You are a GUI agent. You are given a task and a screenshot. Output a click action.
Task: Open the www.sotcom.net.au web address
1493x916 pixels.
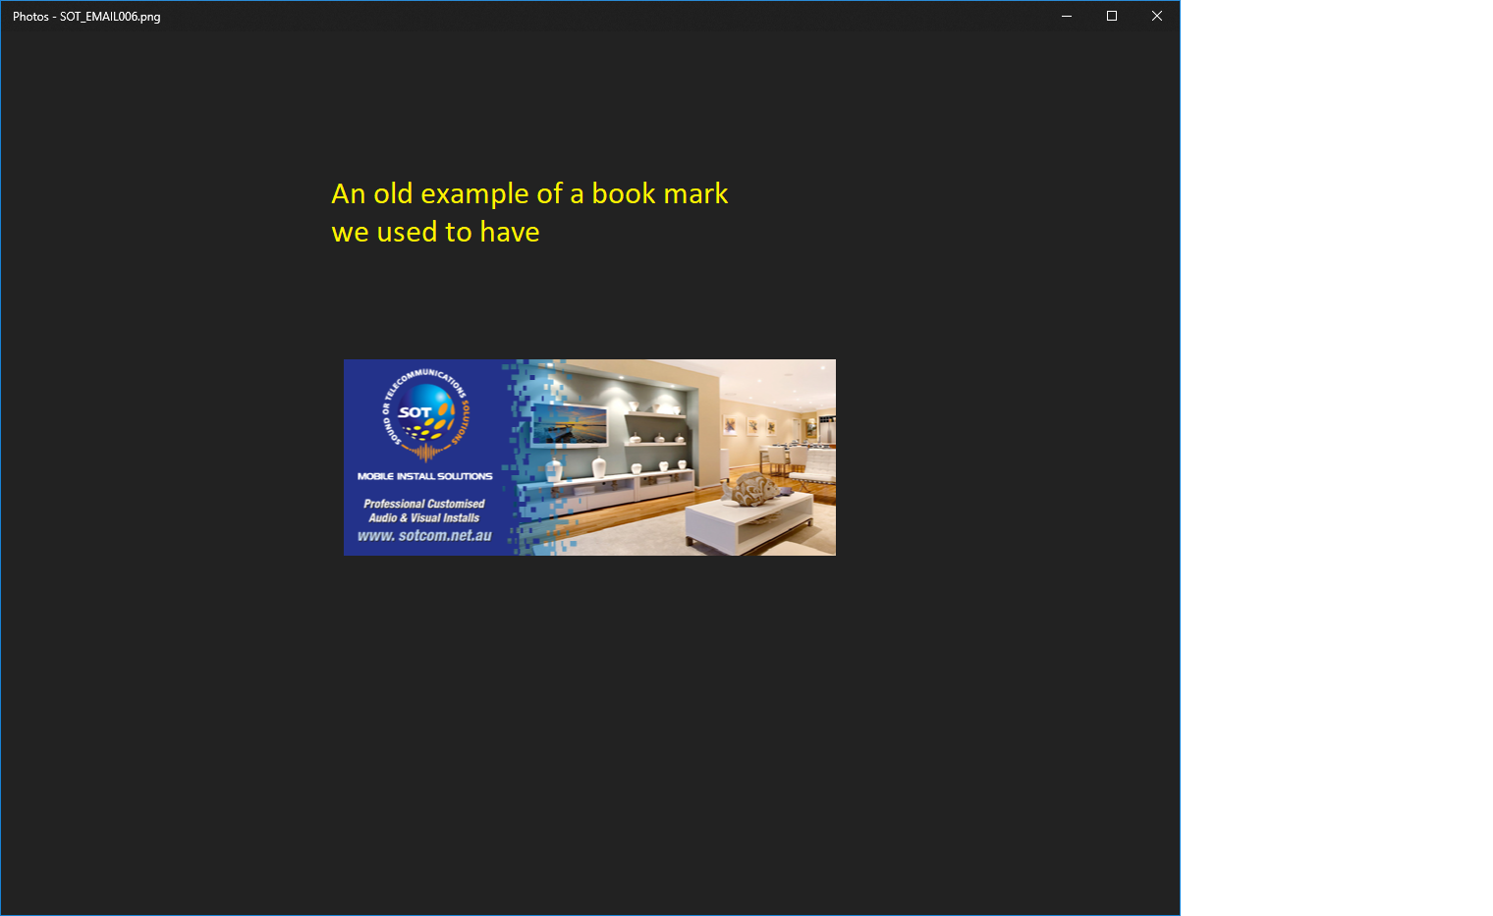(424, 536)
